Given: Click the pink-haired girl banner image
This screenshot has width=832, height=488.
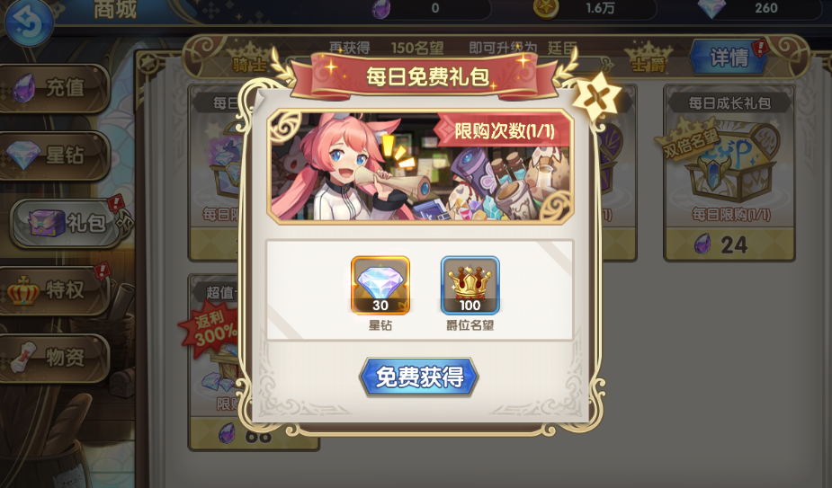Looking at the screenshot, I should click(420, 166).
